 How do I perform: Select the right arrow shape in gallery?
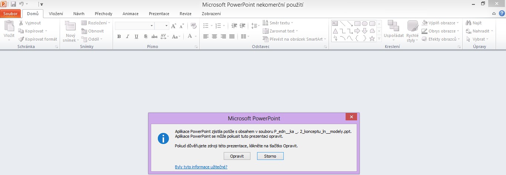[x=357, y=31]
